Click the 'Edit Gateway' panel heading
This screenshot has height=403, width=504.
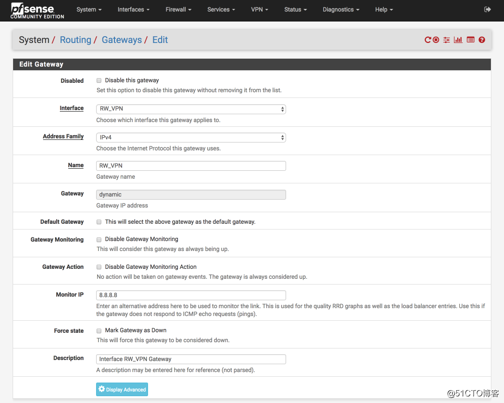(x=41, y=64)
